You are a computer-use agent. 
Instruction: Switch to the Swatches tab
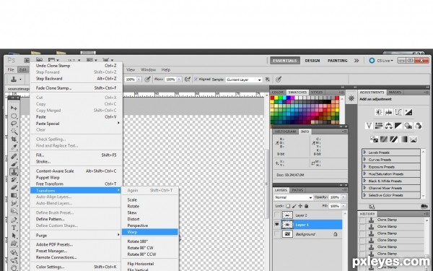pyautogui.click(x=297, y=93)
